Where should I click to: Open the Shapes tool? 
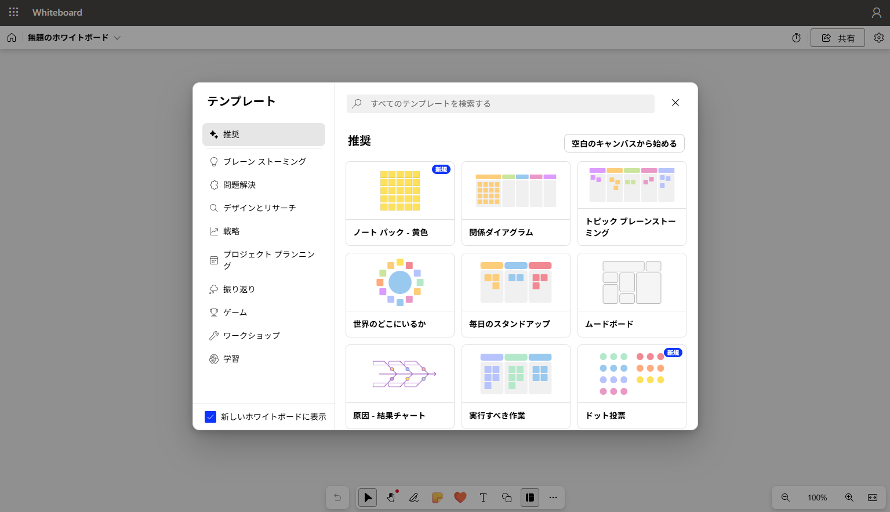coord(506,497)
